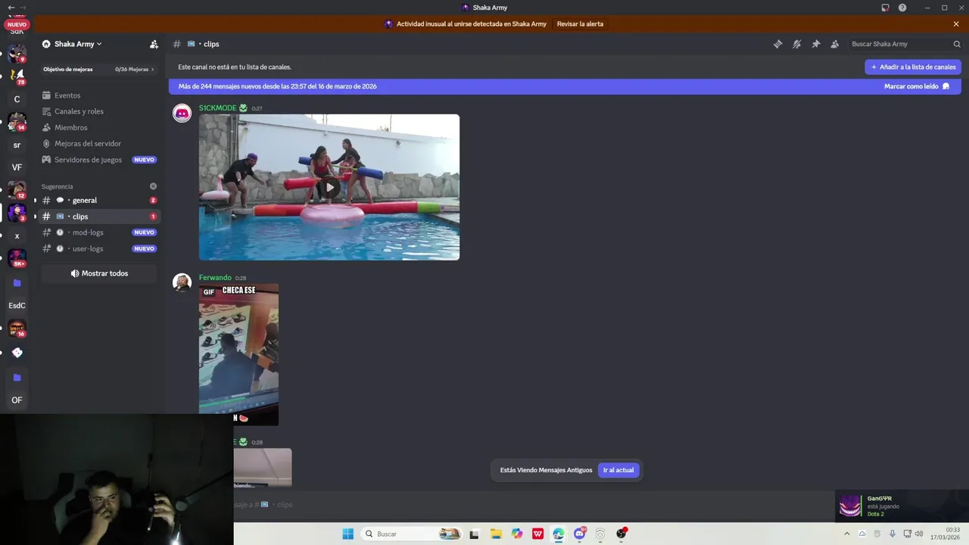Open the Threads icon in channel header
Image resolution: width=969 pixels, height=545 pixels.
pos(777,44)
